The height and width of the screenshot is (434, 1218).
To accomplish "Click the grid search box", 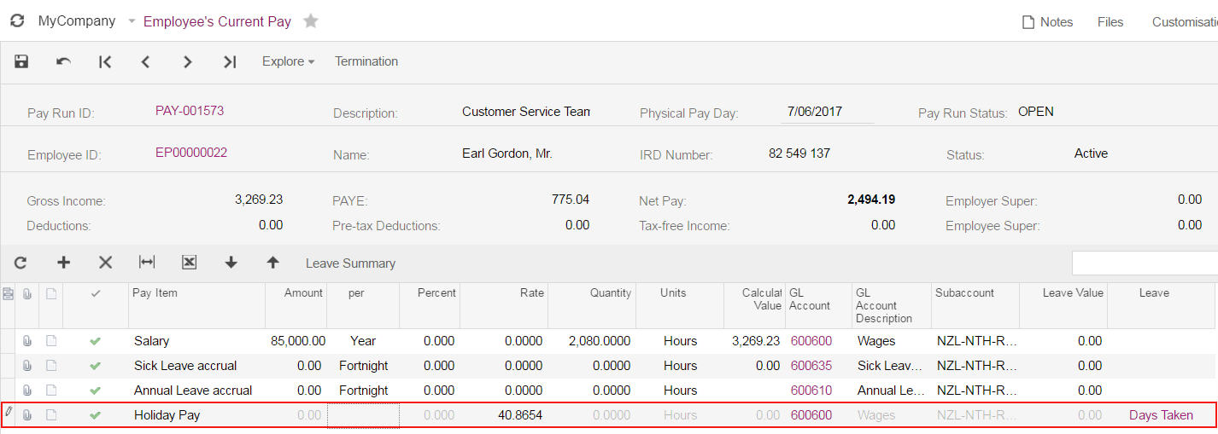I will 1145,263.
